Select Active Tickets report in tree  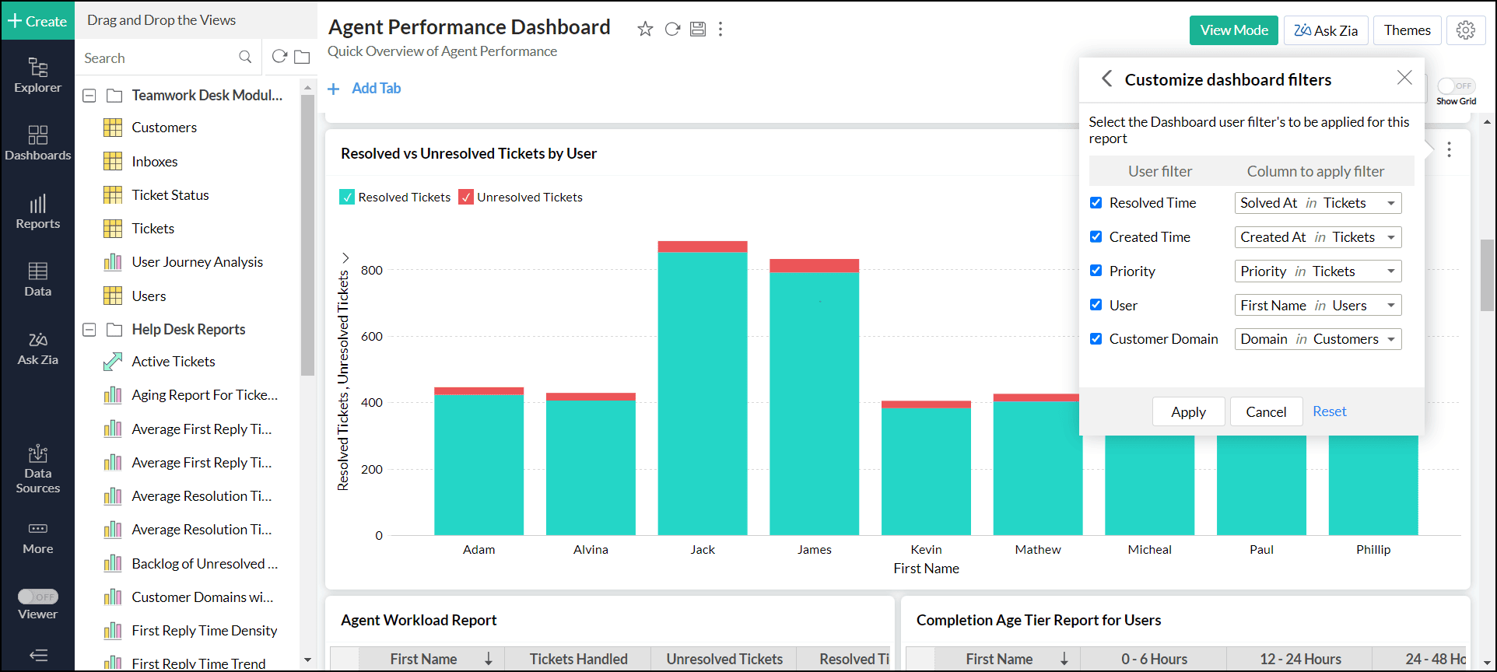(173, 362)
